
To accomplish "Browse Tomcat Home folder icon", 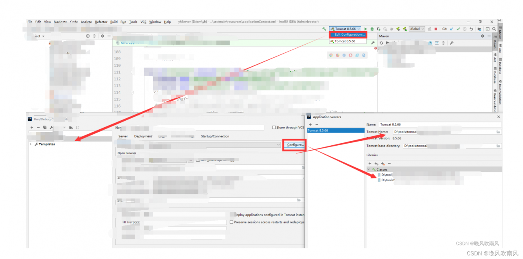I will tap(498, 132).
